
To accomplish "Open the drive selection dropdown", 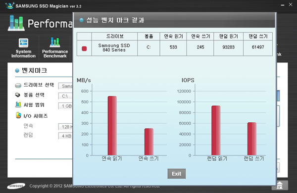I will tap(65, 86).
